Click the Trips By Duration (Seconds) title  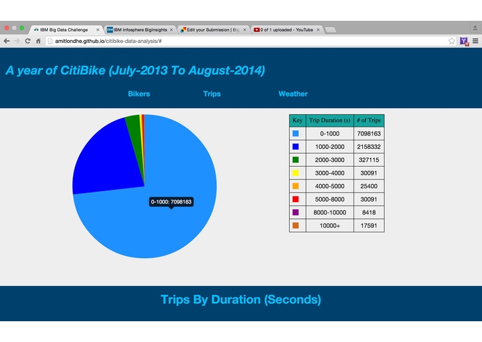click(241, 300)
